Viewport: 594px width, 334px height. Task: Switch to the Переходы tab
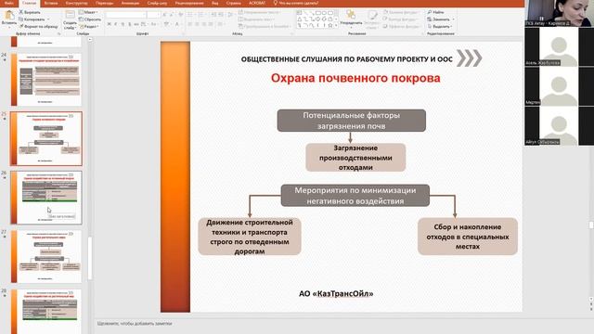(x=104, y=3)
